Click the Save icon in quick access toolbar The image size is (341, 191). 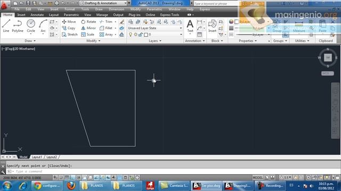28,3
